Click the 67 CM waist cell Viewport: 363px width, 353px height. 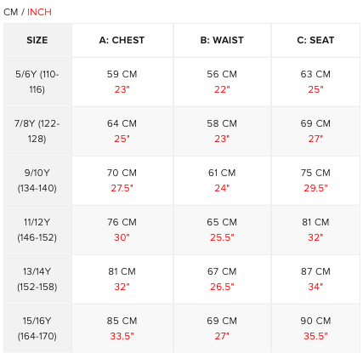tap(222, 279)
